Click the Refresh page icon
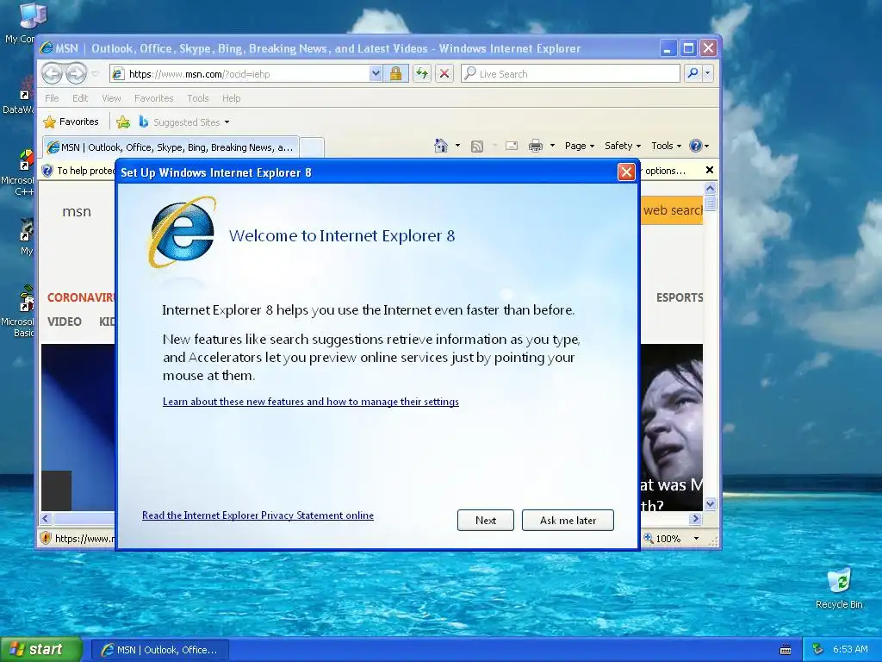Image resolution: width=882 pixels, height=662 pixels. 422,74
